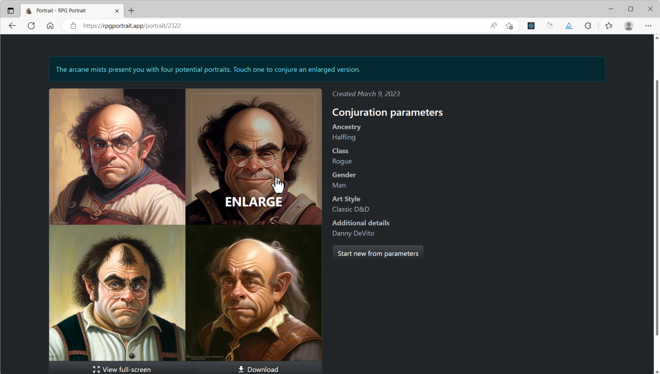This screenshot has width=660, height=374.
Task: Add this page to favorites star icon
Action: pos(509,26)
